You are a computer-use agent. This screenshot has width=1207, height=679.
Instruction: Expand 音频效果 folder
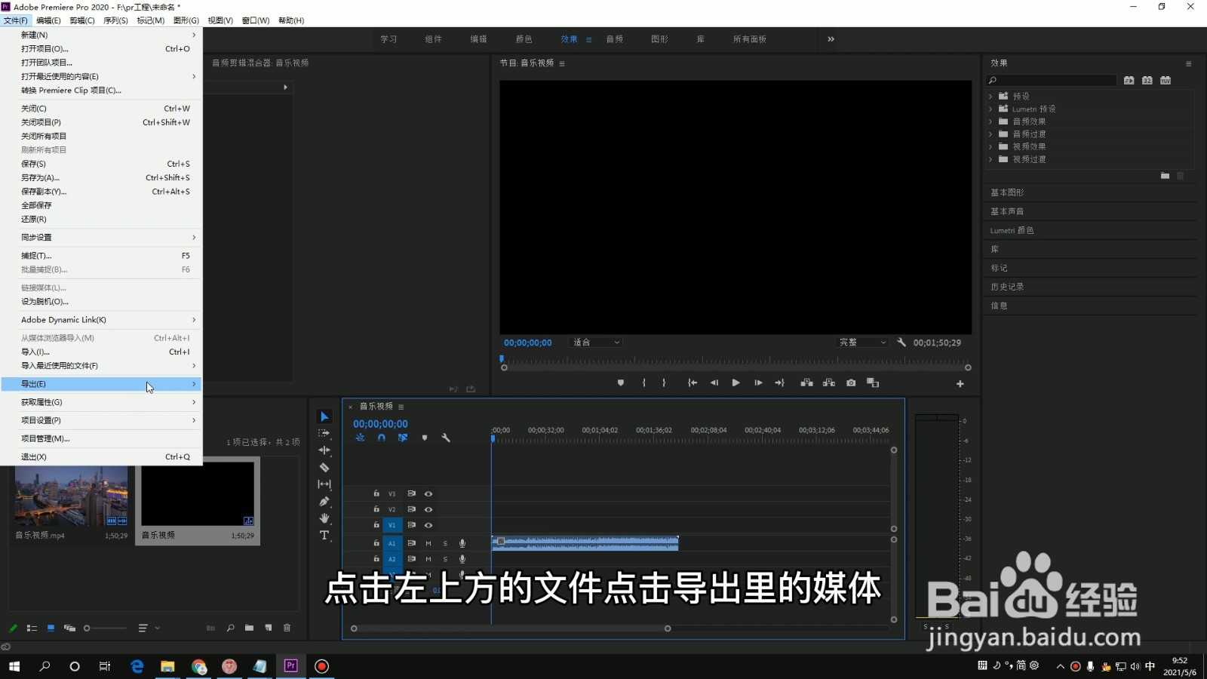pos(990,121)
